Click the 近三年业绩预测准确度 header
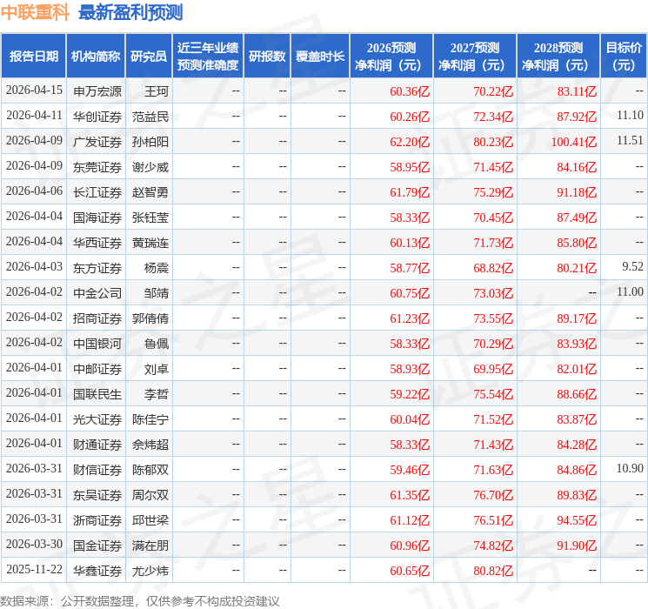 coord(207,57)
